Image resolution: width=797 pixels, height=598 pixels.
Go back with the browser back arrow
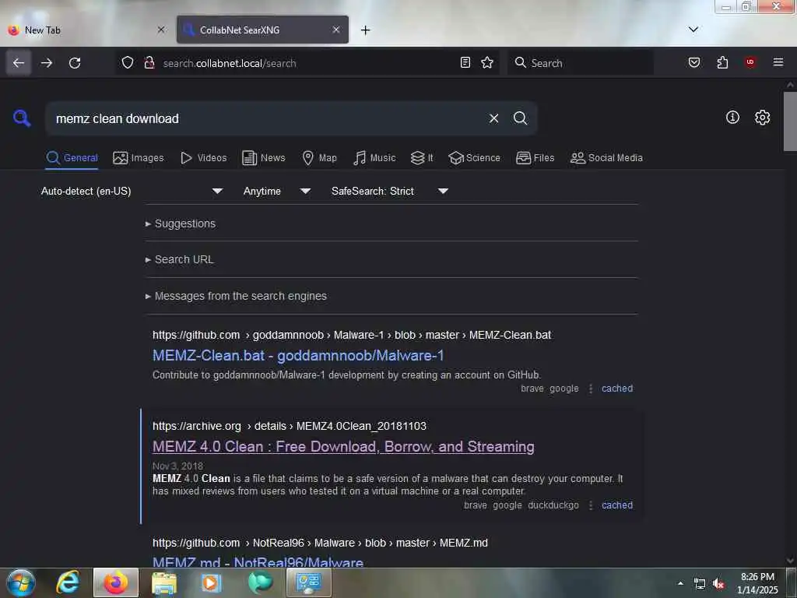[x=19, y=62]
